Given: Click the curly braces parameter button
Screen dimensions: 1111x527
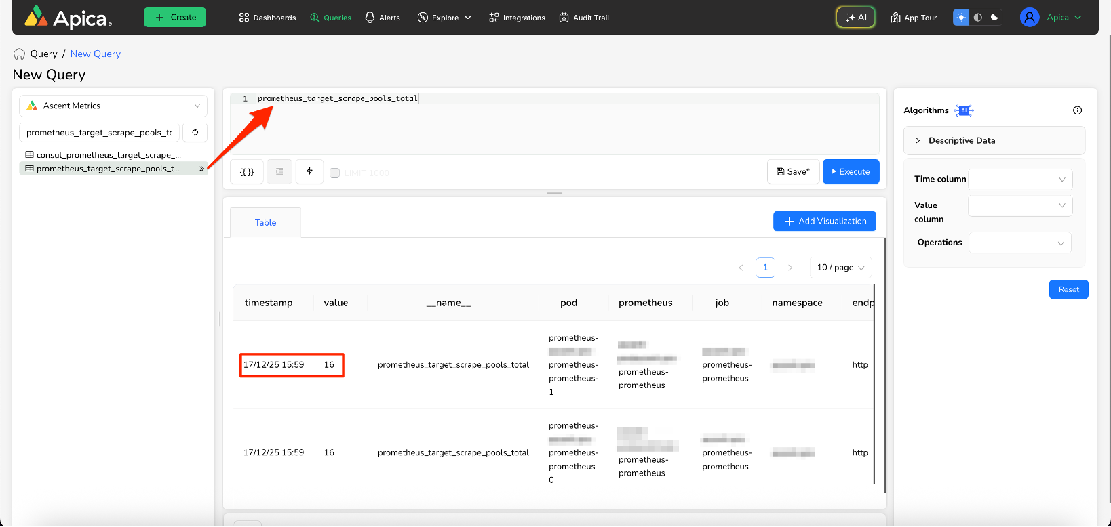Looking at the screenshot, I should click(247, 172).
